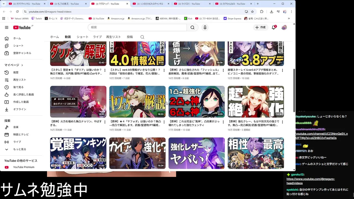Open video titled 強化クレー、もはや別次元の強さ
Screen dimensions: 354x199
pos(253,123)
